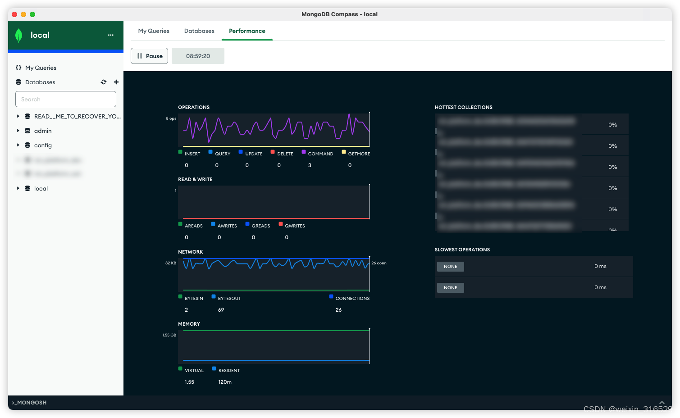Click the BYTESIN legend swatch
The height and width of the screenshot is (418, 680).
pyautogui.click(x=180, y=297)
